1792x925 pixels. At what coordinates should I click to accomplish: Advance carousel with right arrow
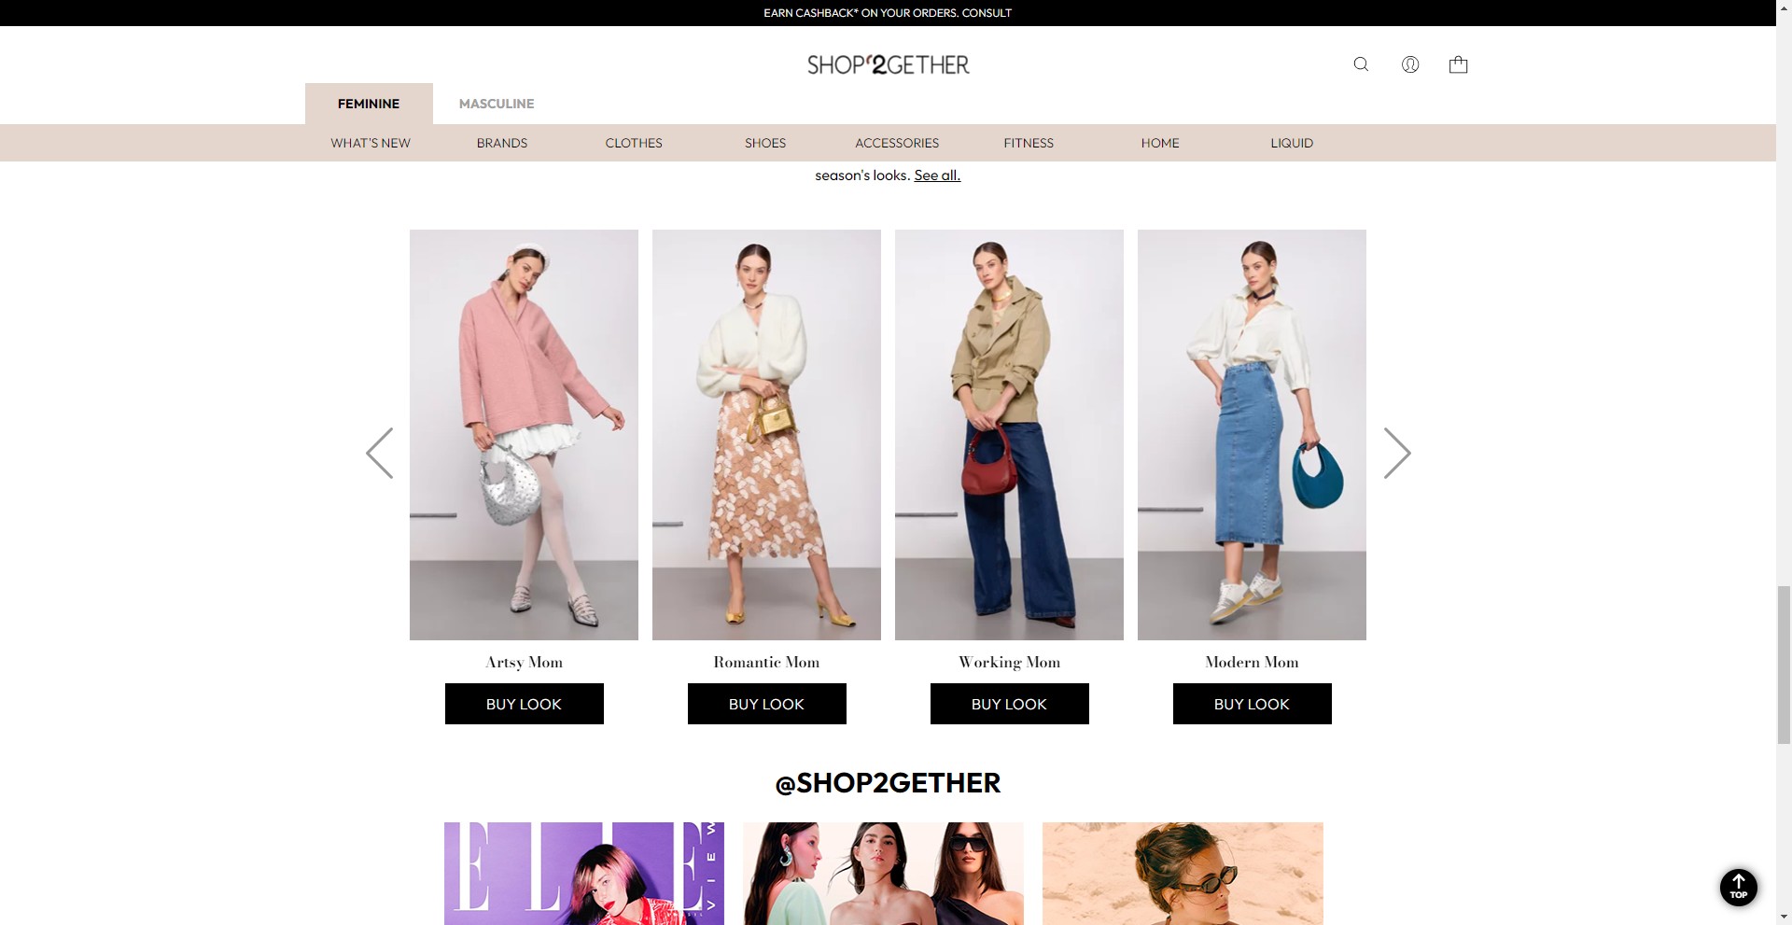(1396, 454)
